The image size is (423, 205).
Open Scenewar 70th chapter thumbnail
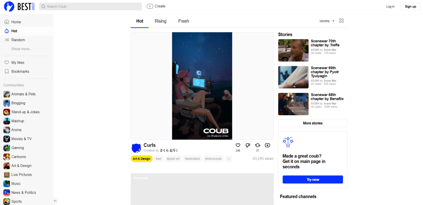click(293, 50)
